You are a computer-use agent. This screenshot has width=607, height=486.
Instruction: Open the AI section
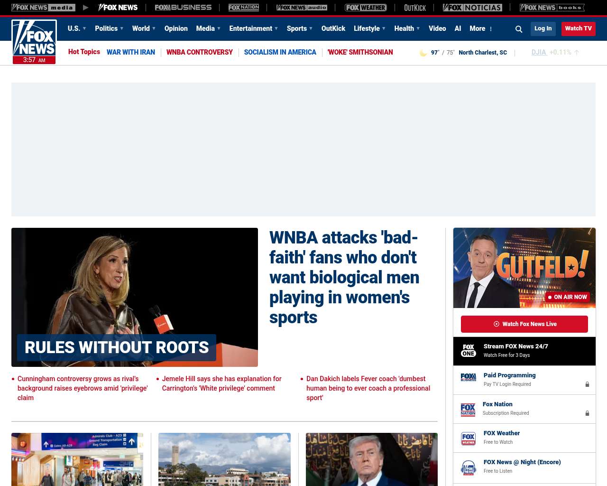(458, 28)
